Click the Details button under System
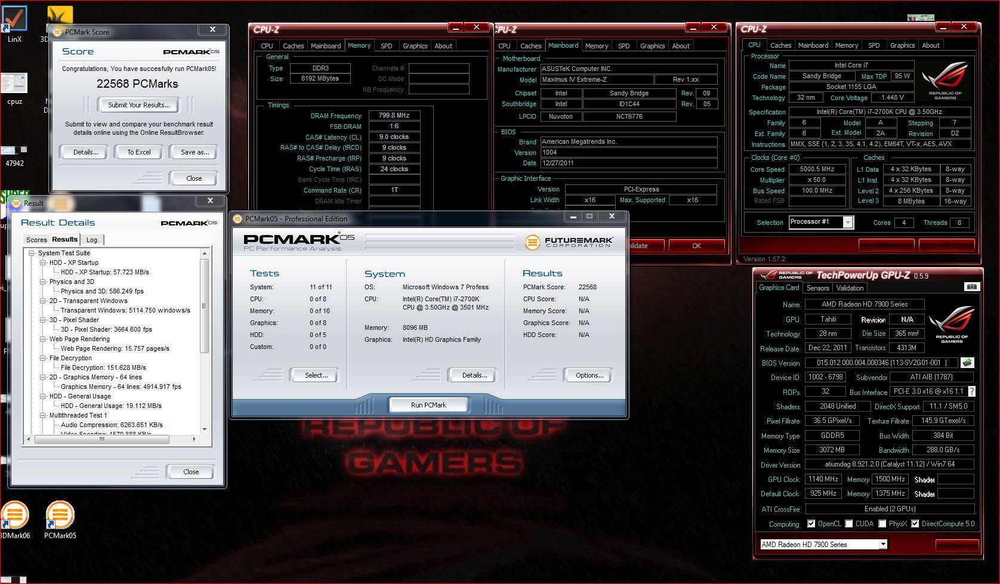The image size is (1000, 584). (474, 375)
